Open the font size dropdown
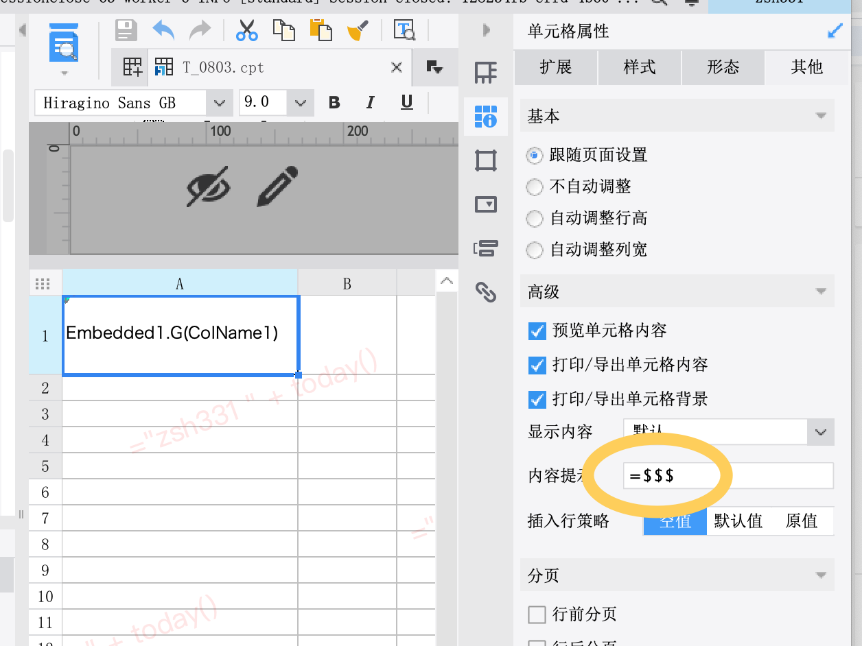The image size is (862, 646). [x=300, y=103]
